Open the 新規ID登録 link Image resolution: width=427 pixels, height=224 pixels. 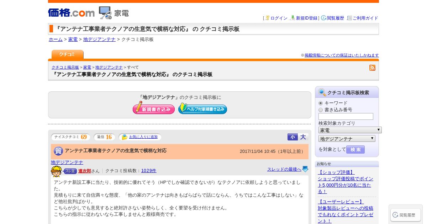(x=307, y=18)
